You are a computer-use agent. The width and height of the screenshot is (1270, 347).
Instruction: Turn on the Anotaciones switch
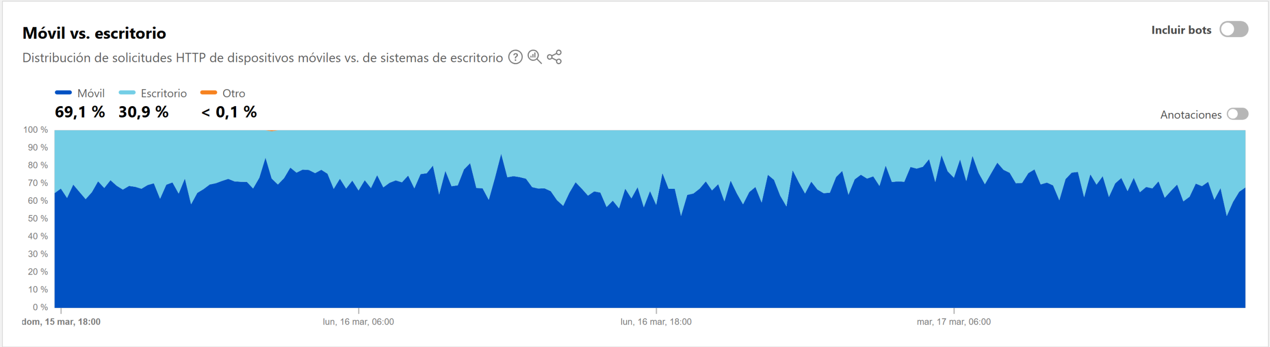1237,115
